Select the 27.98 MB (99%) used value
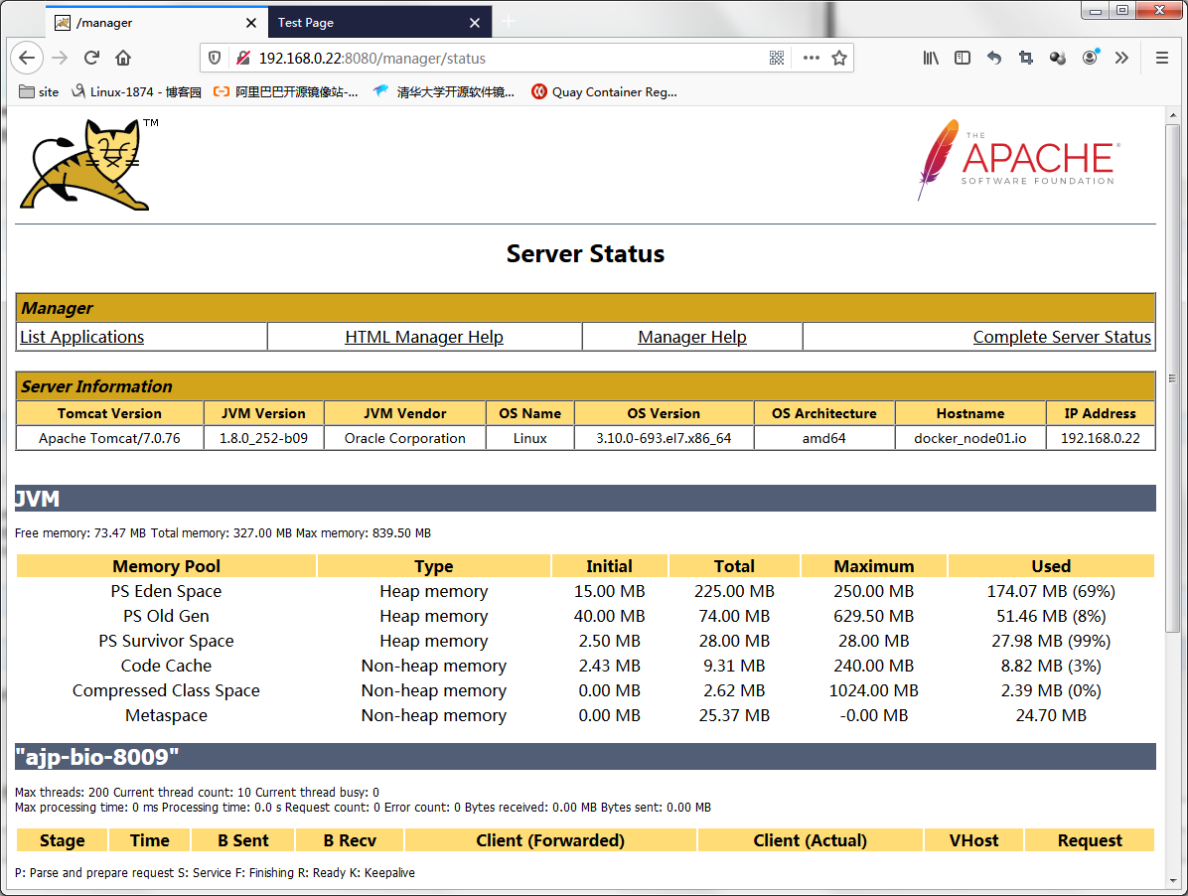 [x=1051, y=642]
